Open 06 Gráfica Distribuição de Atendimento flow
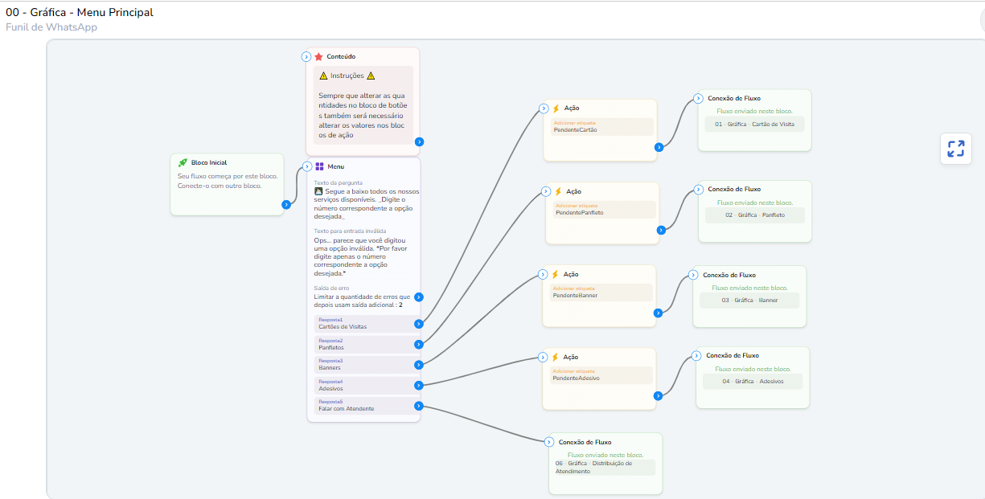The image size is (985, 499). pyautogui.click(x=603, y=467)
